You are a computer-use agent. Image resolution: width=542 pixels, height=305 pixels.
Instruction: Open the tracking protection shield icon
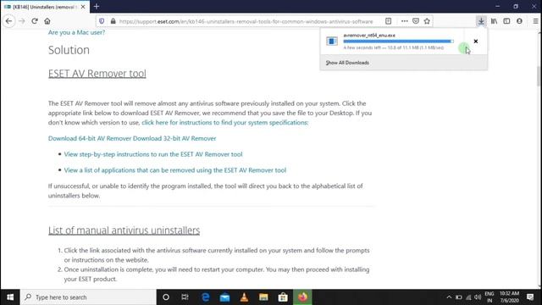(x=102, y=21)
